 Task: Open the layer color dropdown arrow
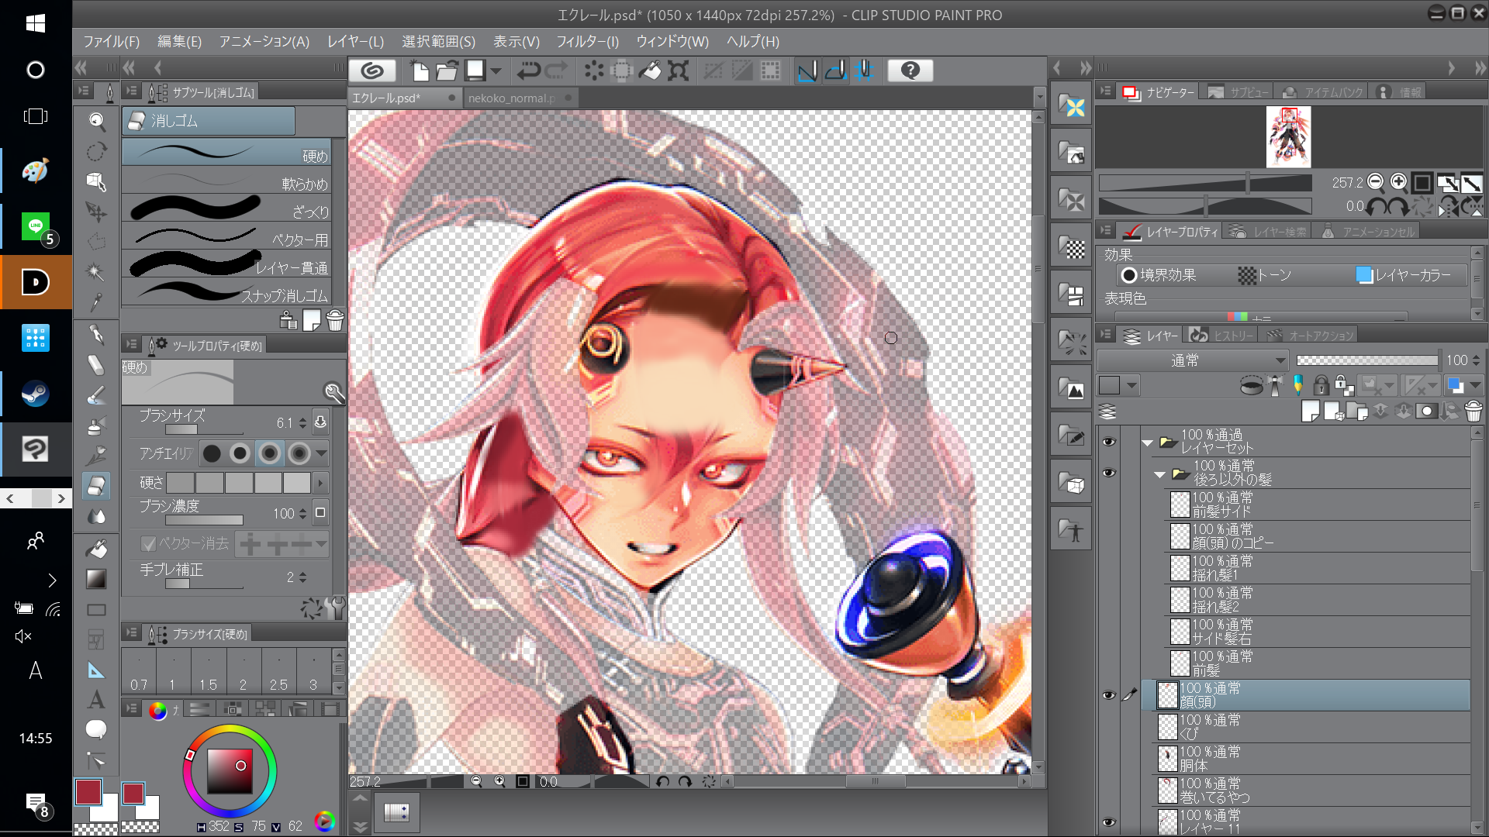point(1474,385)
